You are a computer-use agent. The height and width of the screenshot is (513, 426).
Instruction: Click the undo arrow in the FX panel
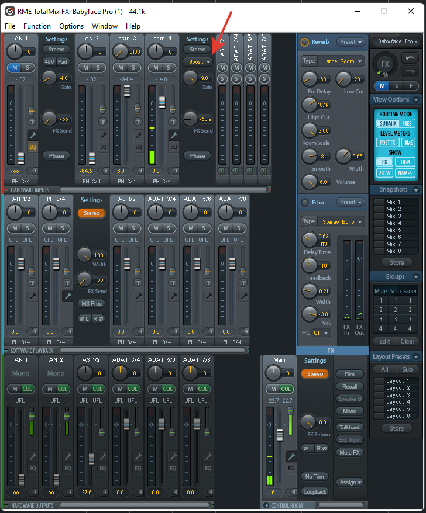[x=410, y=58]
